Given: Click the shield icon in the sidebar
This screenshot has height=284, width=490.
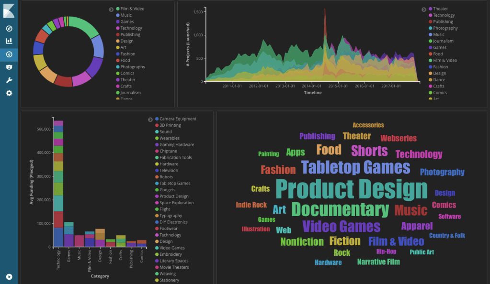Looking at the screenshot, I should (x=8, y=67).
